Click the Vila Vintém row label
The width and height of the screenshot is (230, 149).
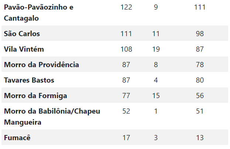click(x=24, y=49)
